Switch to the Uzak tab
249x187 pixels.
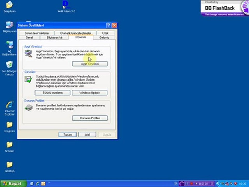click(x=106, y=33)
